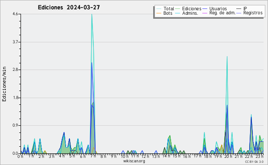
Task: Click the y-axis value 2.8
Action: coord(15,70)
